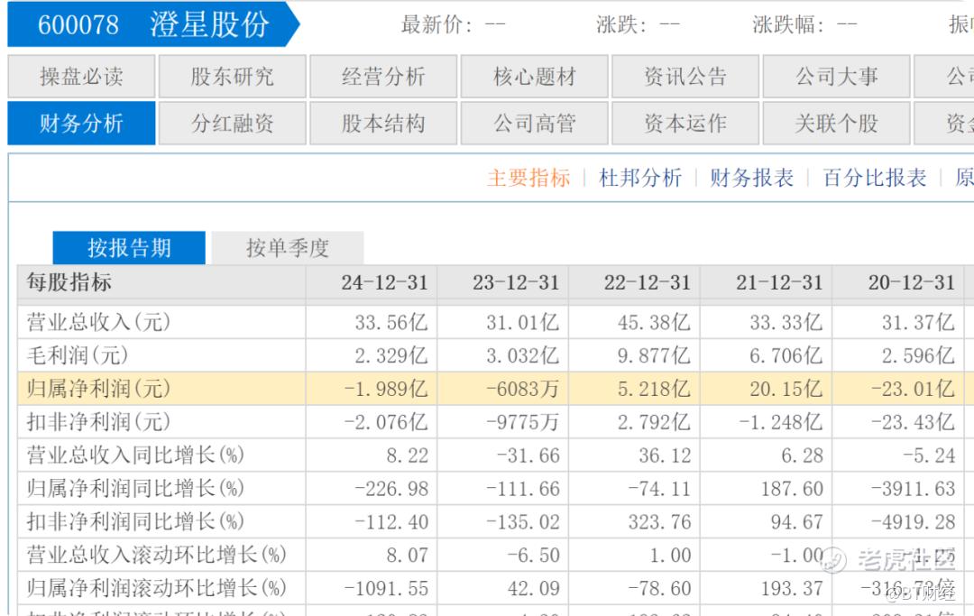Click the 扣非净利润(元) row label

pyautogui.click(x=98, y=422)
